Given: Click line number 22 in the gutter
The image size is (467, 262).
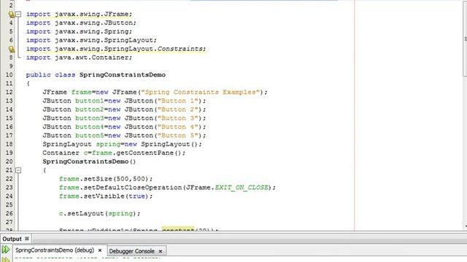Looking at the screenshot, I should (9, 179).
